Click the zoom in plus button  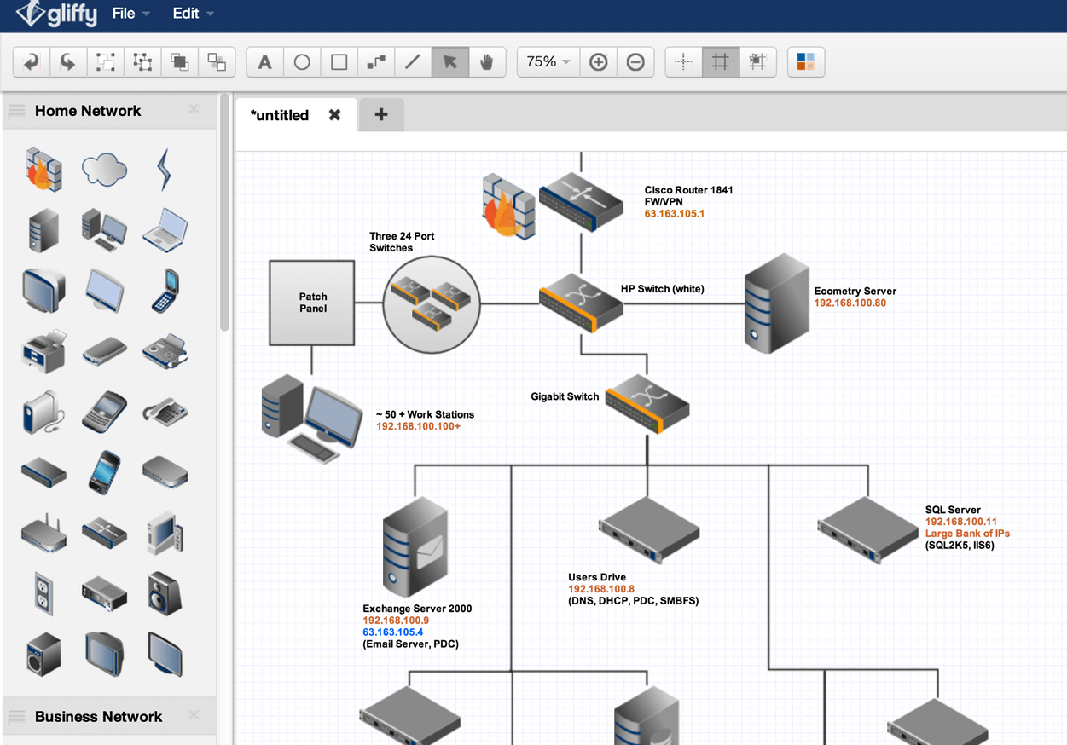[x=599, y=62]
